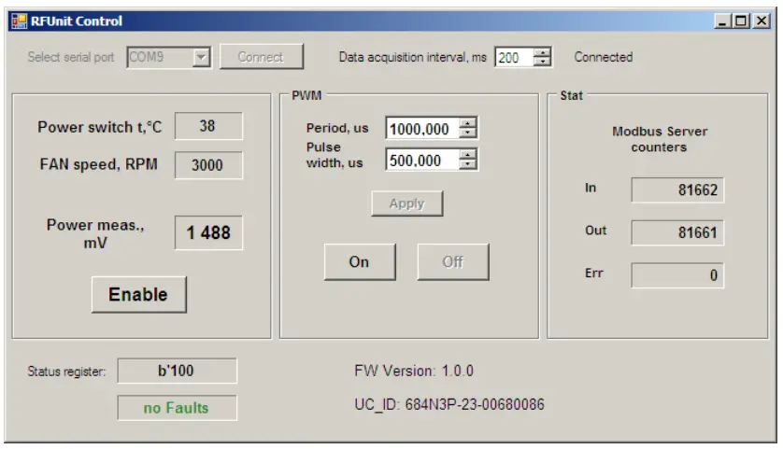The width and height of the screenshot is (783, 449).
Task: Click the green no Faults indicator
Action: [x=178, y=408]
